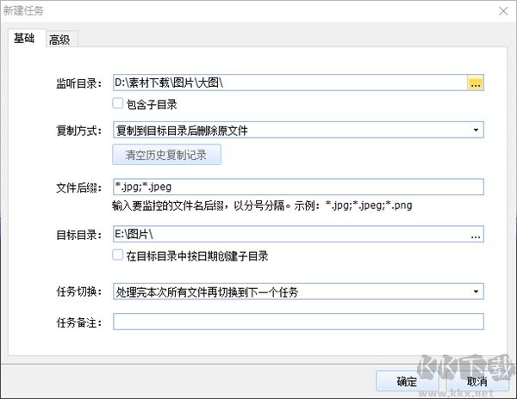Toggle 在目标目录中按日期创建子目录 checkbox
The width and height of the screenshot is (517, 399).
(118, 255)
